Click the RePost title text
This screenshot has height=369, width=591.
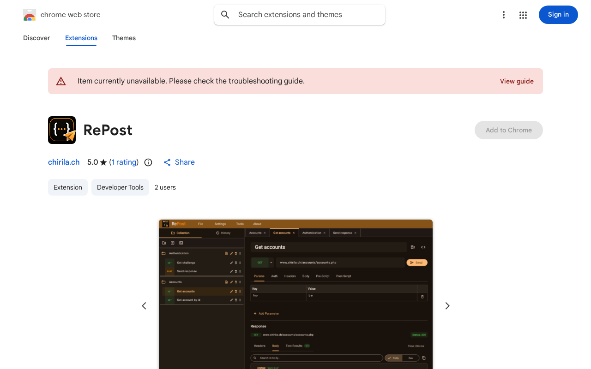[x=108, y=130]
